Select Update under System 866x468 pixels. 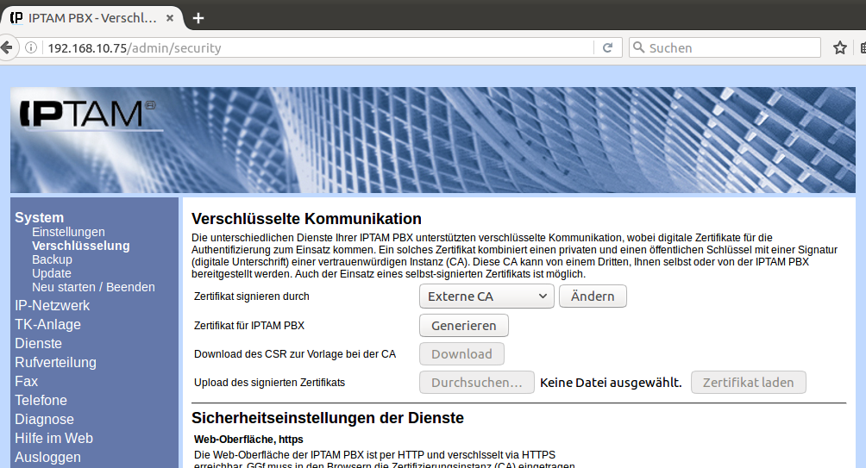point(52,273)
